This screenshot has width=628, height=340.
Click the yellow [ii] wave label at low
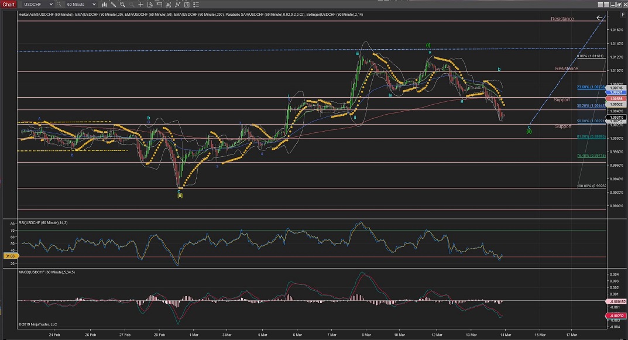(x=180, y=195)
